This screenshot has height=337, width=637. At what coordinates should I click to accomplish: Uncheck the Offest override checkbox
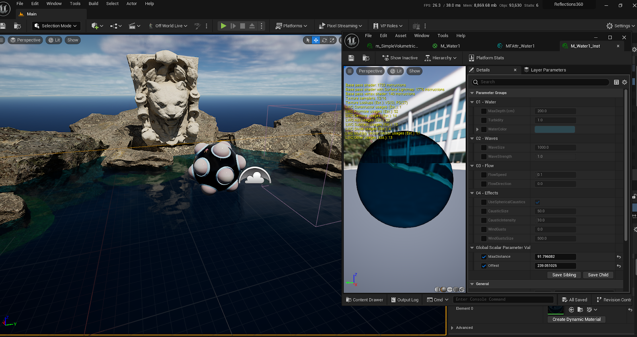click(484, 266)
